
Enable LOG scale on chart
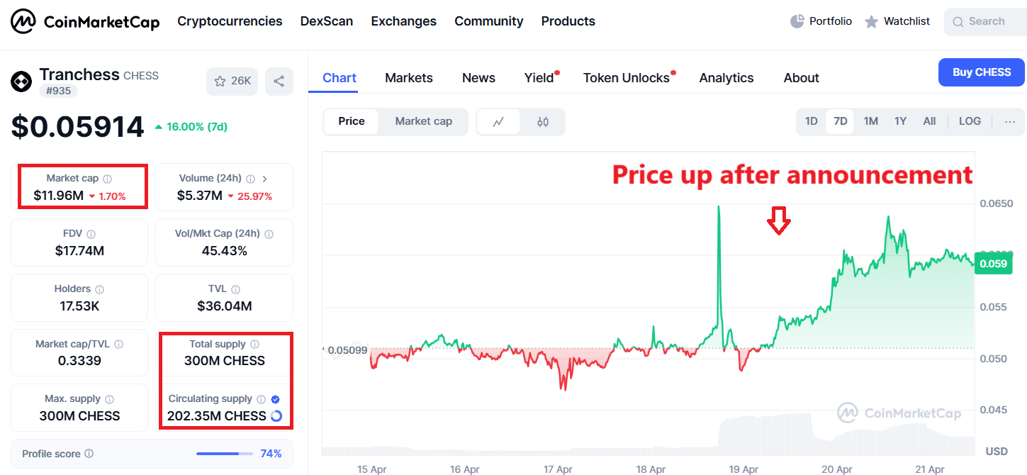point(970,121)
